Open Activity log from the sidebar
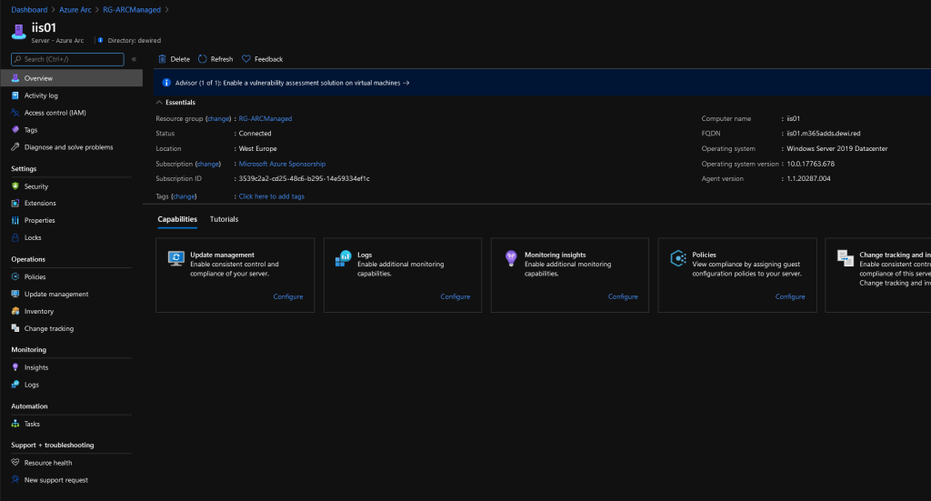Image resolution: width=931 pixels, height=501 pixels. 41,95
